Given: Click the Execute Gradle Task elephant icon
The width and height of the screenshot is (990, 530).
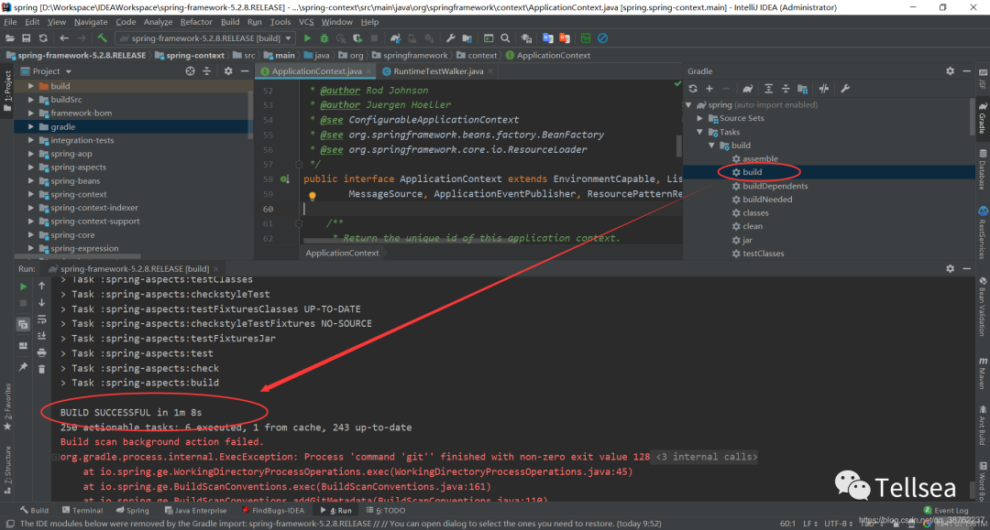Looking at the screenshot, I should (x=749, y=89).
